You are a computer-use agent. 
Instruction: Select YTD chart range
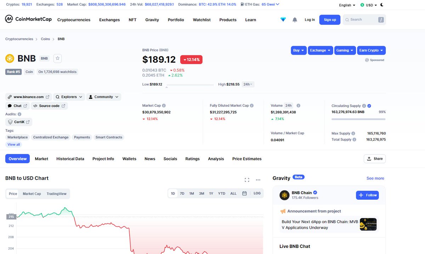[x=221, y=193]
